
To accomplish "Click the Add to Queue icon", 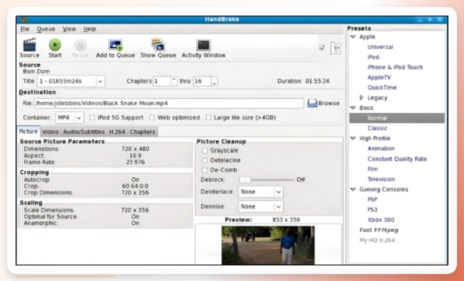I will point(115,45).
